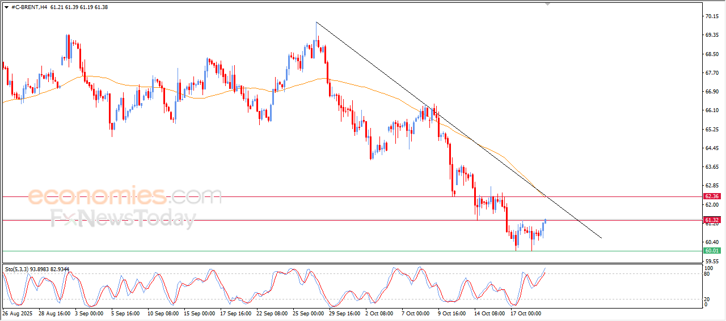
Task: Click the stochastic 80 level label
Action: [x=707, y=274]
